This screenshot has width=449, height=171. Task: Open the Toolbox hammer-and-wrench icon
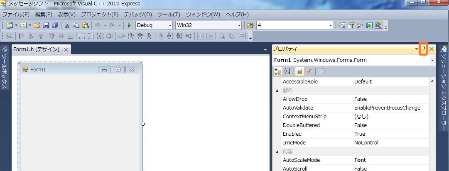[360, 25]
